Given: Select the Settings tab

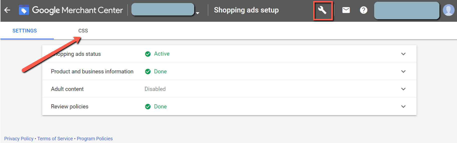Looking at the screenshot, I should point(25,31).
